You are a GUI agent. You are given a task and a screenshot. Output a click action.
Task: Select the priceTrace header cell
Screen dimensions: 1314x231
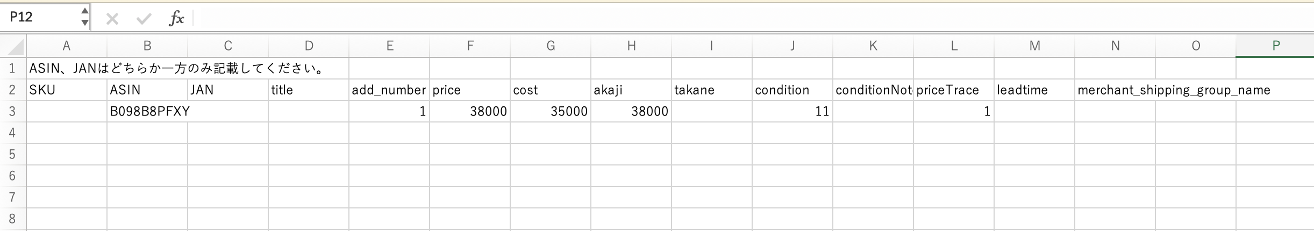pos(954,90)
